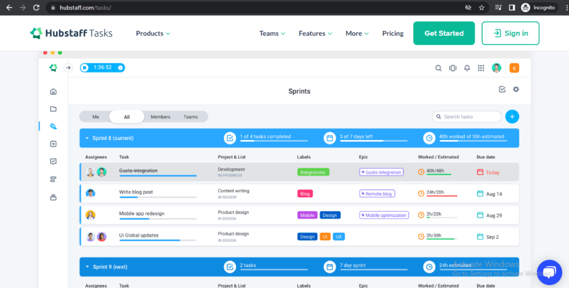
Task: Click the search magnifier icon in app header
Action: (x=438, y=68)
